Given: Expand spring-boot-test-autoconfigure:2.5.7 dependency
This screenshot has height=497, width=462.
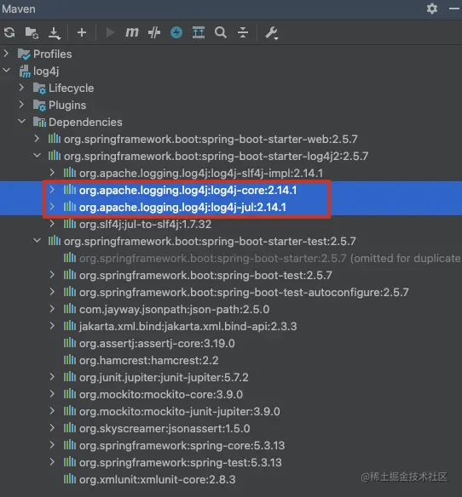Looking at the screenshot, I should pos(52,292).
